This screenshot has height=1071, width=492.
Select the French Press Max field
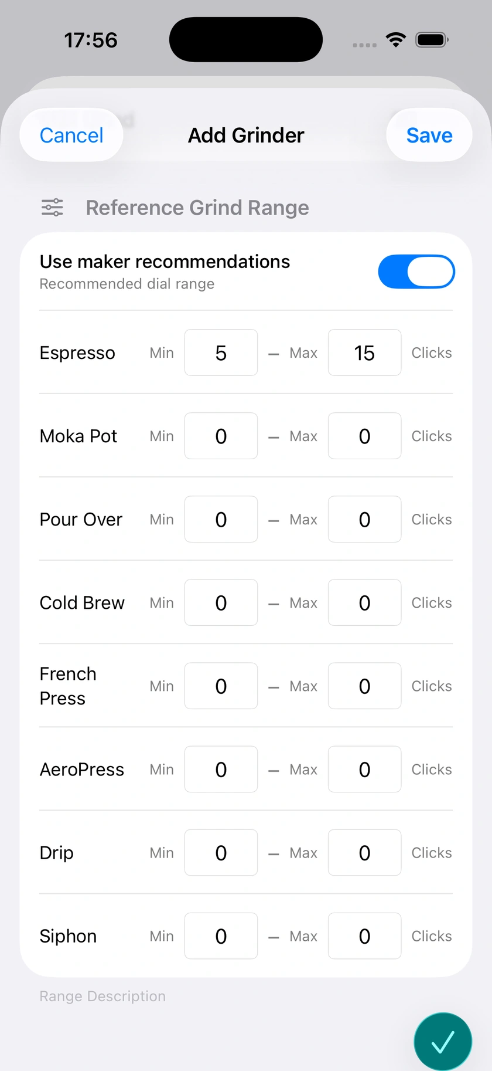pyautogui.click(x=364, y=686)
